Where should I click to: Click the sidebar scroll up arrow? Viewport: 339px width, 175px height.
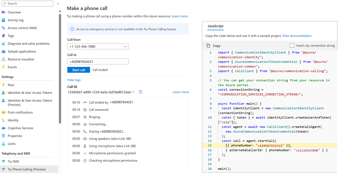click(60, 11)
